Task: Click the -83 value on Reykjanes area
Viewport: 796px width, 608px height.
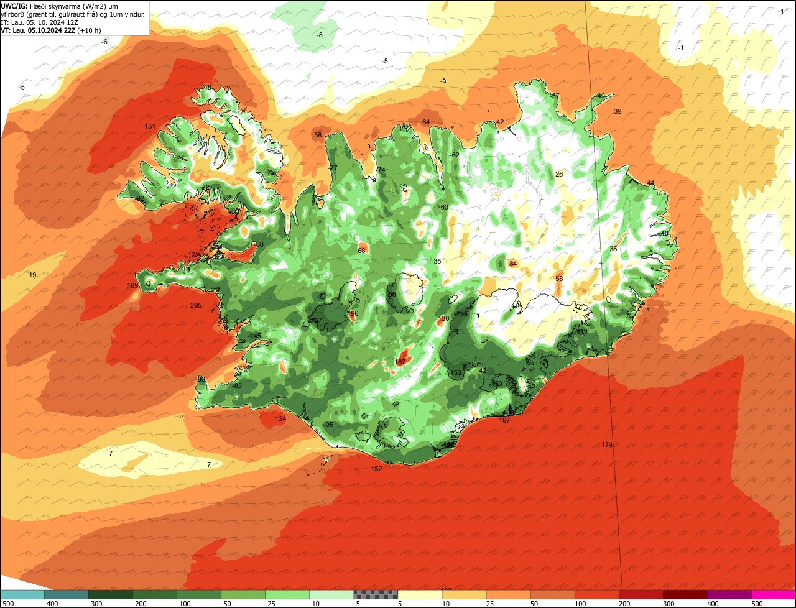Action: 237,385
